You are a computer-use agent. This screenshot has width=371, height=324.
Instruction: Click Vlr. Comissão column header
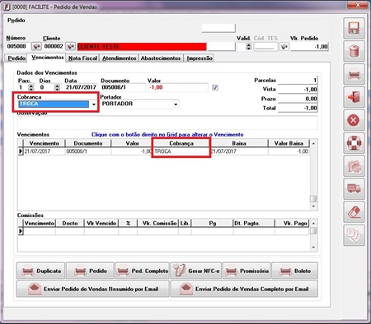tap(157, 224)
